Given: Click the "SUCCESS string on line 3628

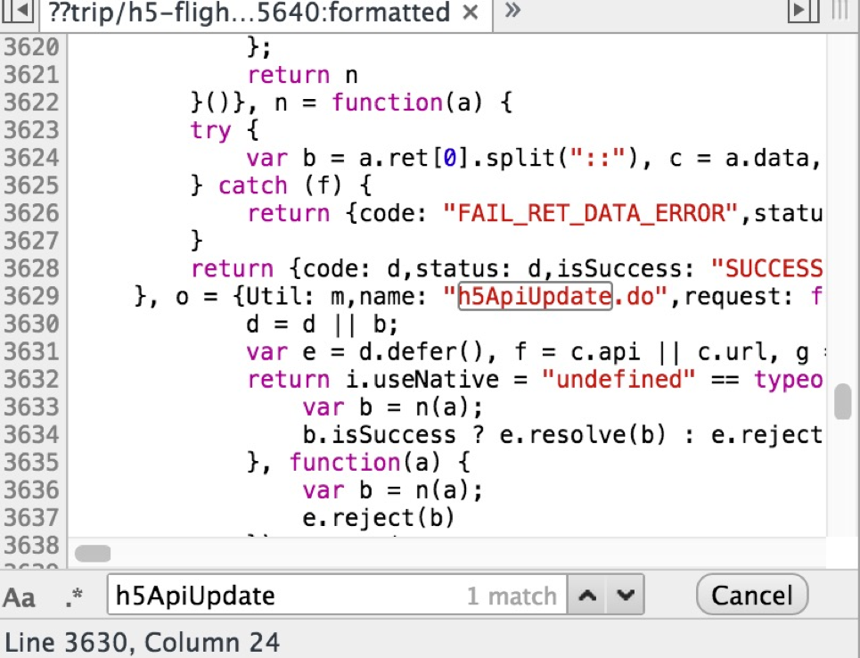Looking at the screenshot, I should tap(766, 268).
